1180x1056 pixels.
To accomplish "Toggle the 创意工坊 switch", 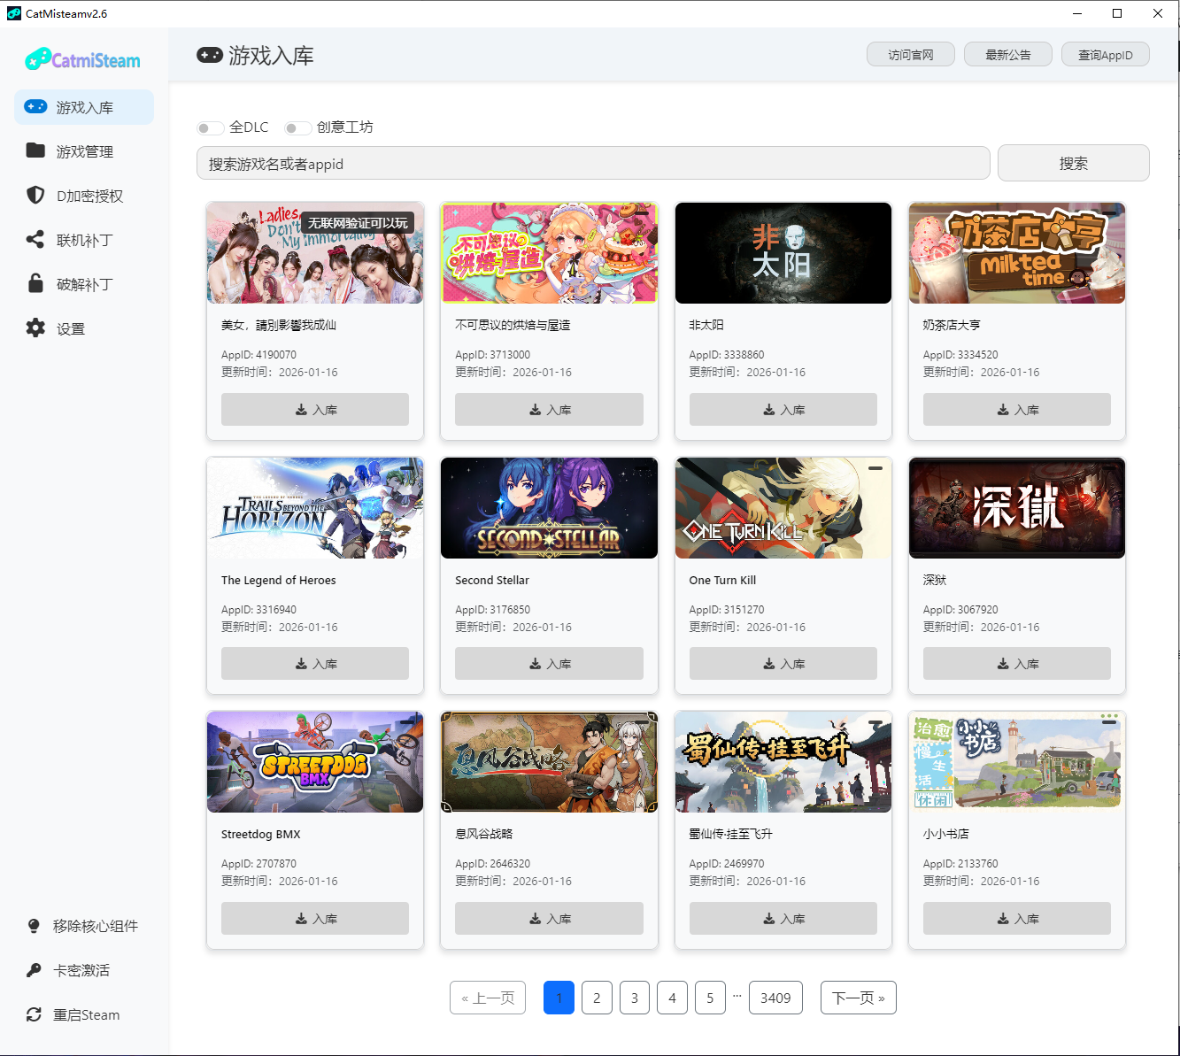I will pos(297,127).
